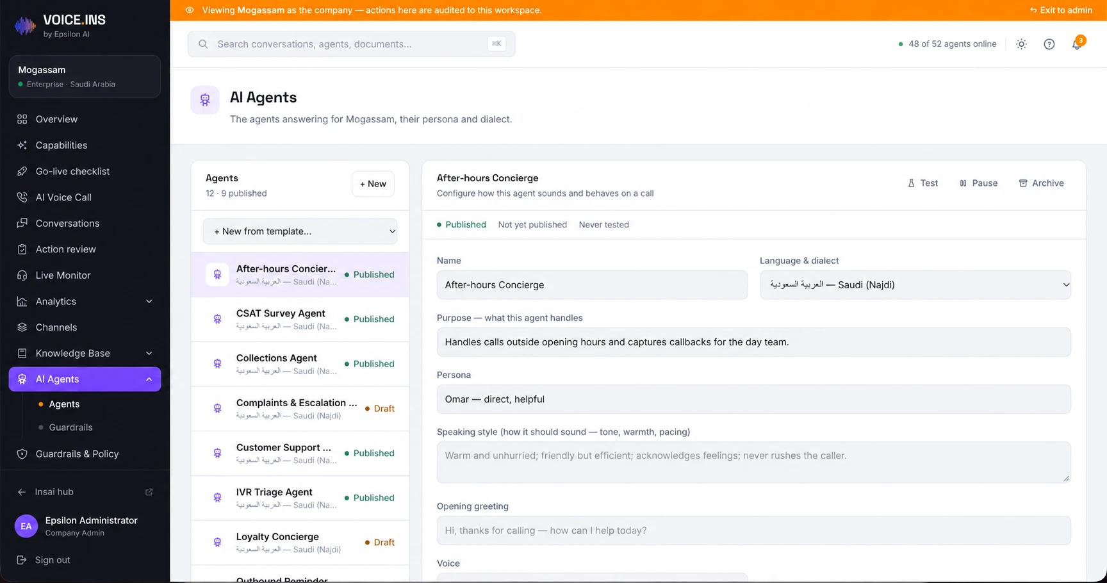This screenshot has width=1107, height=583.
Task: Select the Loyalty Concierge draft row
Action: tap(300, 543)
